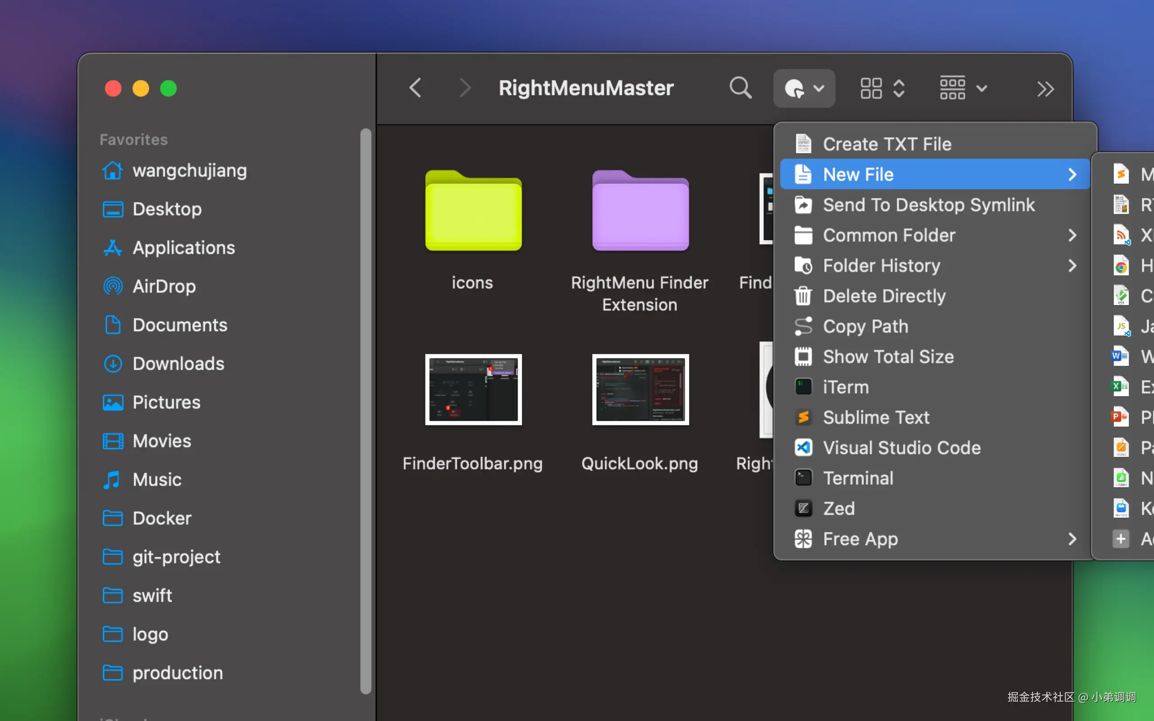Open with Sublime Text entry
Image resolution: width=1154 pixels, height=721 pixels.
875,418
